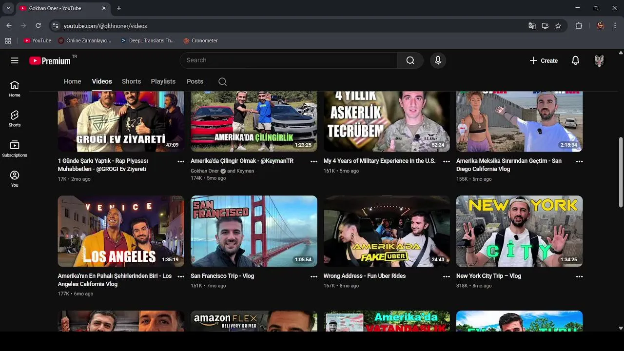Open Cronometer bookmark
624x351 pixels.
200,40
